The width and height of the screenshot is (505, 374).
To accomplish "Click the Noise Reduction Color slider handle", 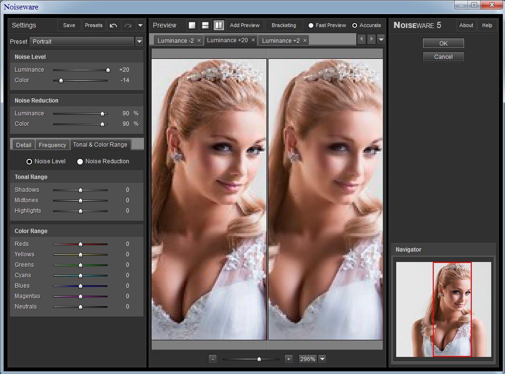I will pyautogui.click(x=103, y=124).
